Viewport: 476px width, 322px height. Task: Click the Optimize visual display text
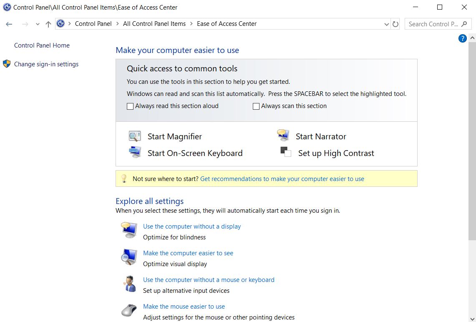coord(175,264)
